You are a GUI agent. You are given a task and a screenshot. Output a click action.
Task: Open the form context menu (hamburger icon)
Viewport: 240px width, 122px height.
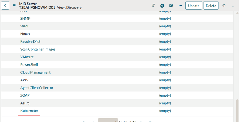pos(14,6)
